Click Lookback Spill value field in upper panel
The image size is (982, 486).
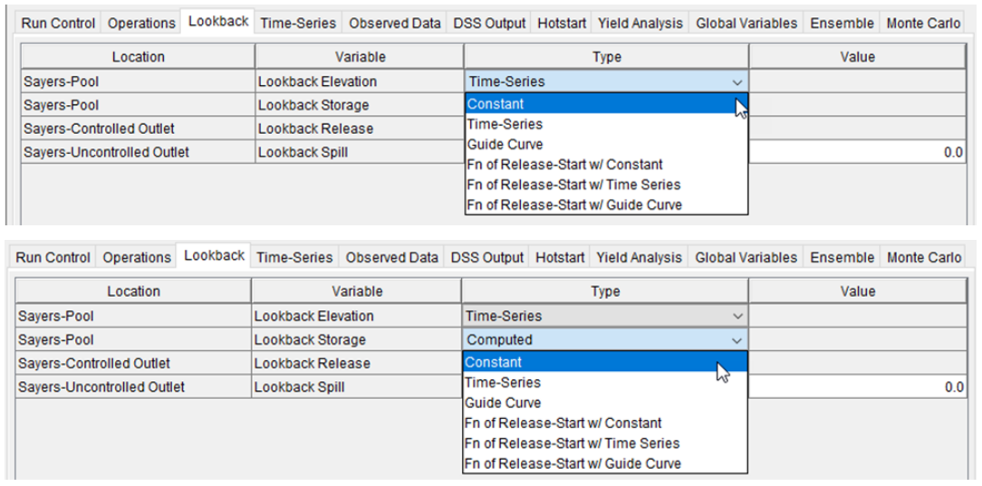857,152
